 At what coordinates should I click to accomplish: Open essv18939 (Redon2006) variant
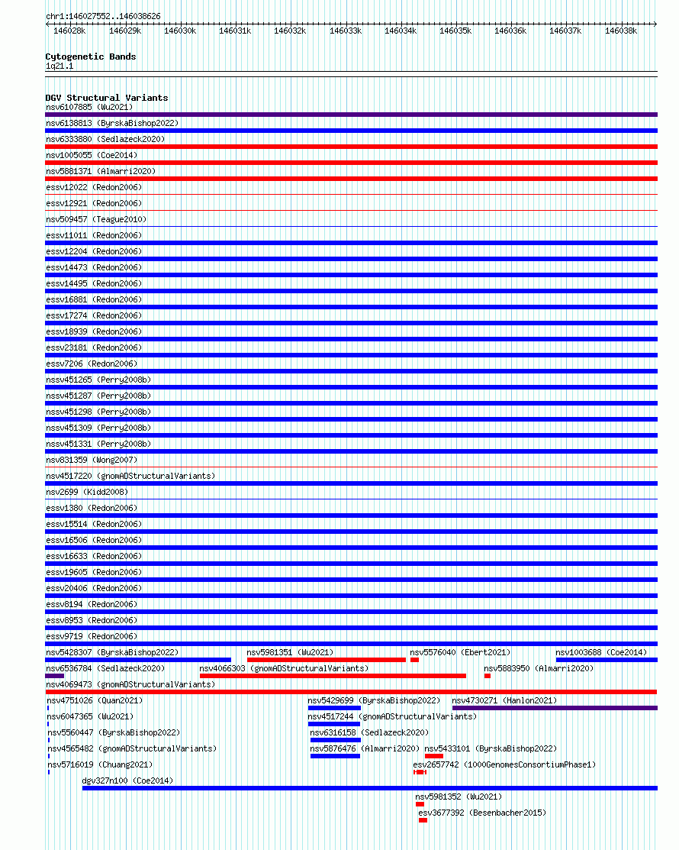[94, 331]
